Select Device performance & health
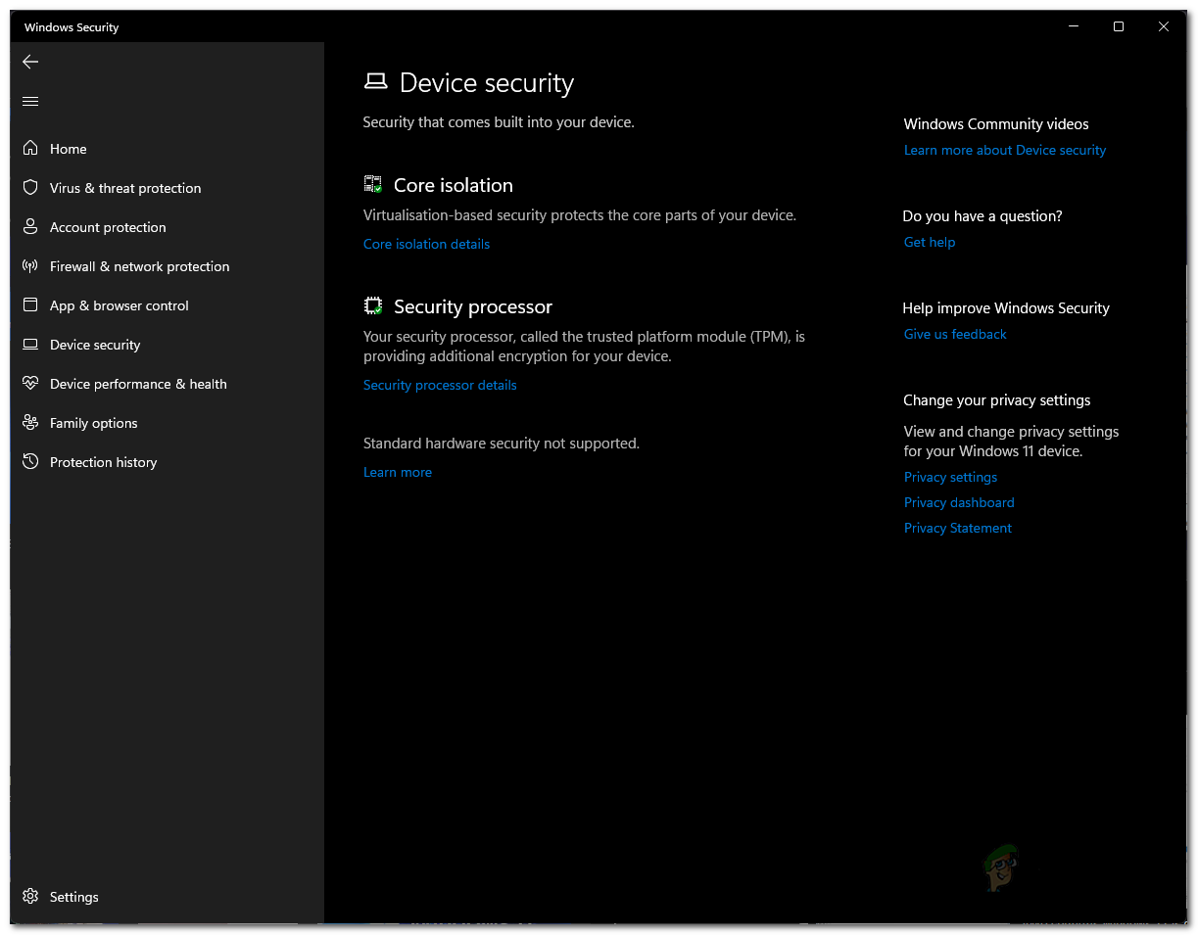This screenshot has width=1198, height=935. click(138, 383)
